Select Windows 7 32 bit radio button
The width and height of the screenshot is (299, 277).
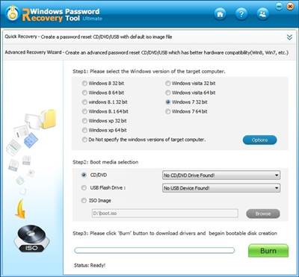click(x=168, y=102)
